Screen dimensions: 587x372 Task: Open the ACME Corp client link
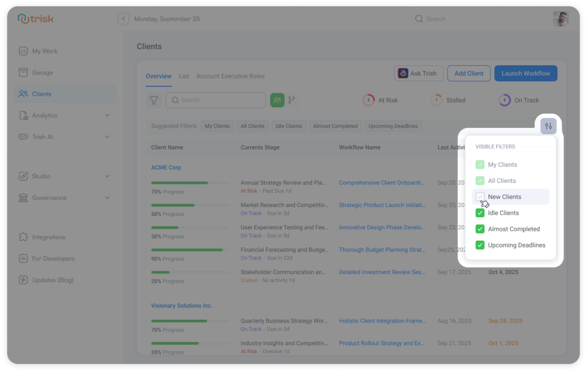[x=166, y=167]
